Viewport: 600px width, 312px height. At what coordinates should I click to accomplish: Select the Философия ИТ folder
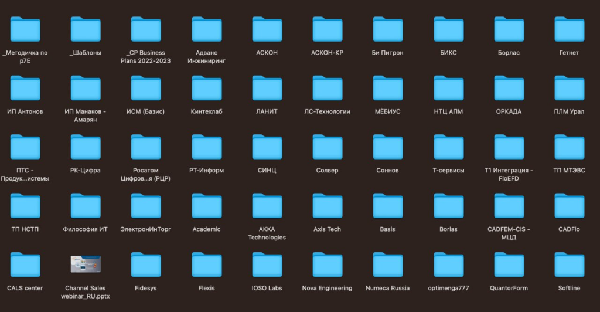coord(86,206)
